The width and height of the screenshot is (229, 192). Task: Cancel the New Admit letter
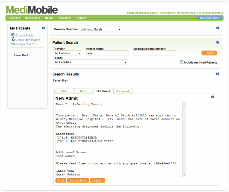[x=98, y=181]
